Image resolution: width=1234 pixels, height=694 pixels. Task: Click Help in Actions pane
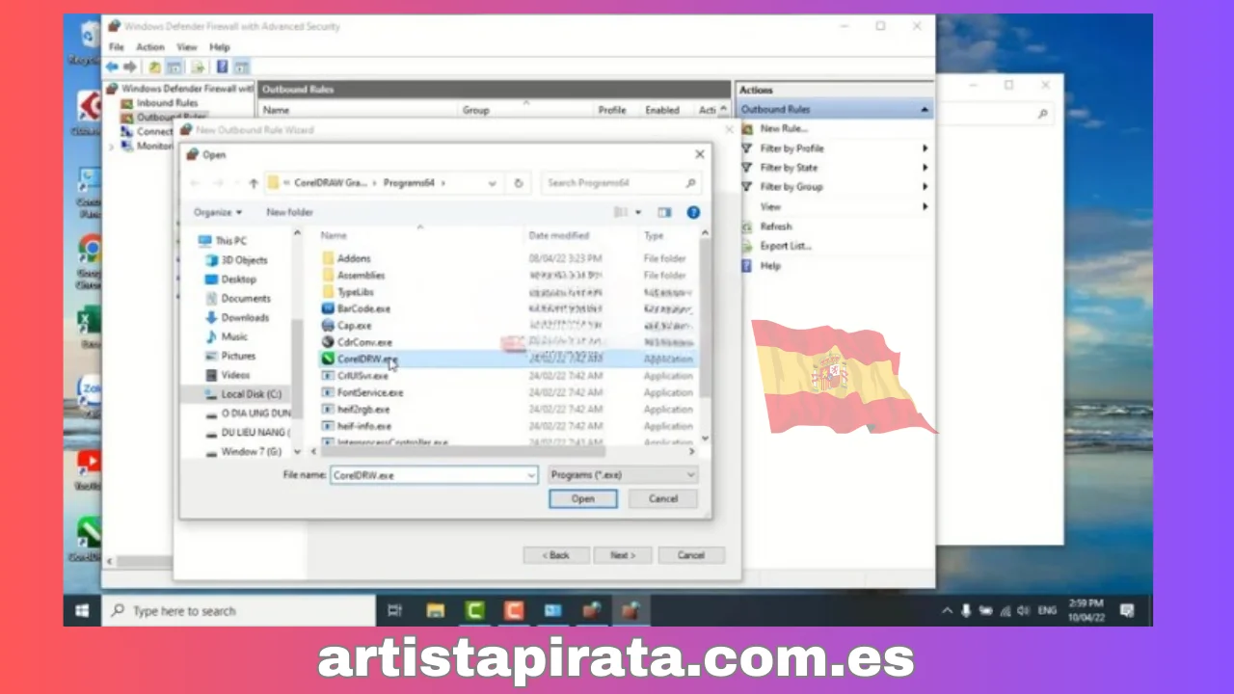point(770,265)
